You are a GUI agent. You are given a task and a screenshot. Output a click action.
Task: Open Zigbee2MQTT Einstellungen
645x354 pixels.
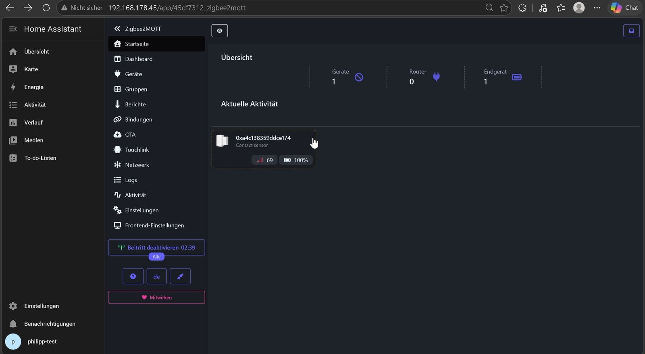pos(156,210)
